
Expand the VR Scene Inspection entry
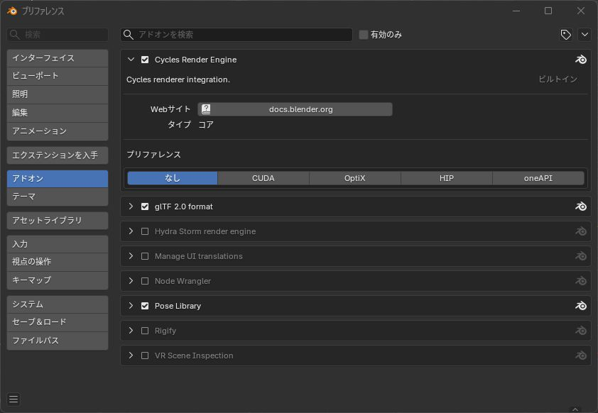tap(131, 356)
